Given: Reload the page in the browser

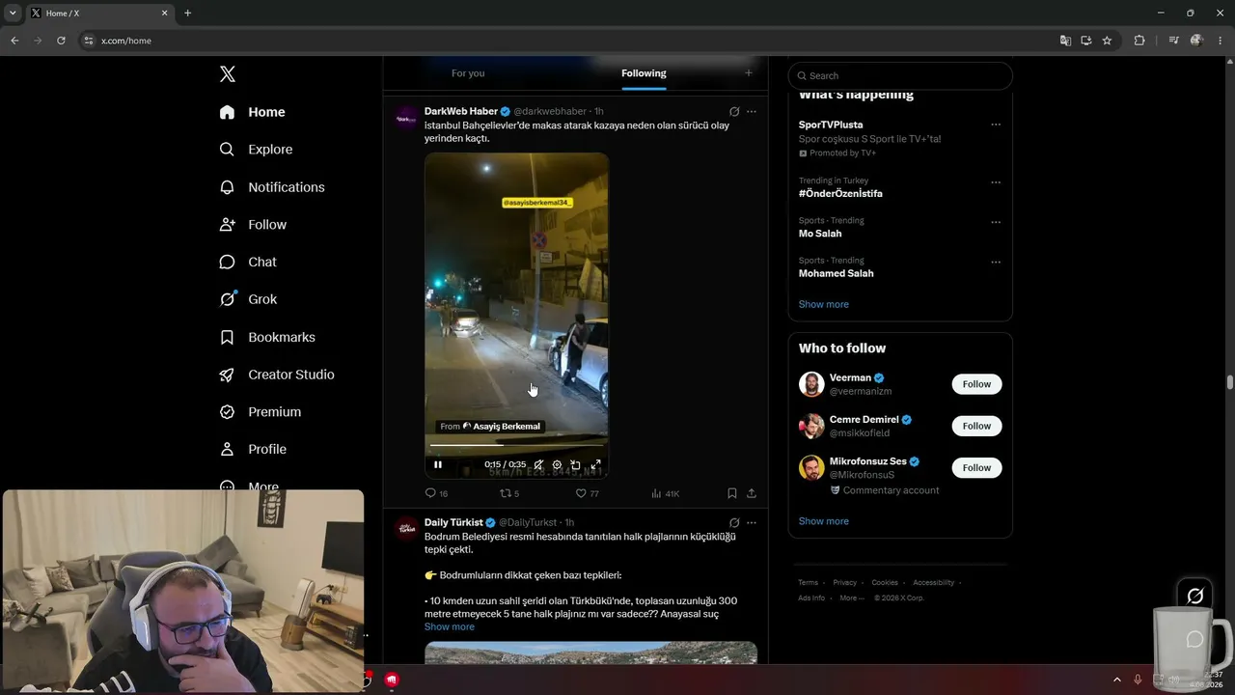Looking at the screenshot, I should click(61, 41).
